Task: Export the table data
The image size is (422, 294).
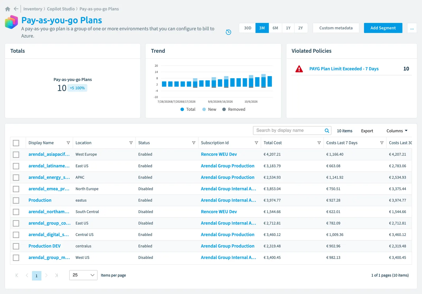Action: tap(367, 131)
